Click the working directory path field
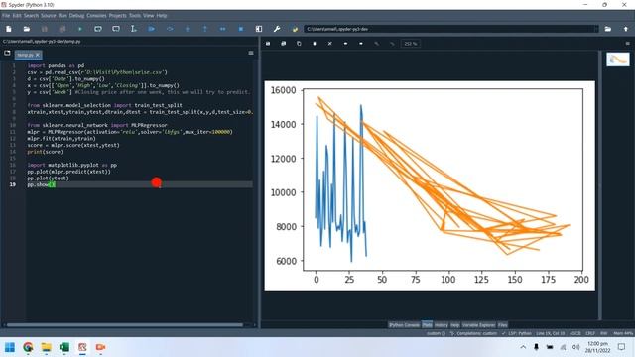 [x=450, y=29]
